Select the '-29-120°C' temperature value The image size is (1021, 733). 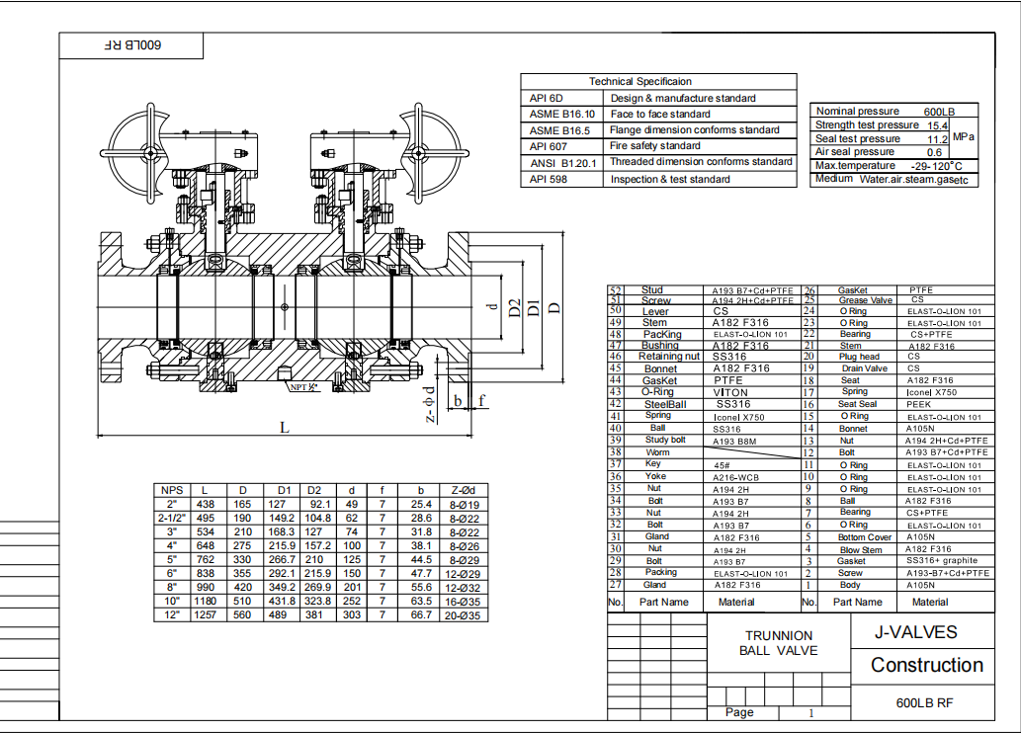pyautogui.click(x=936, y=166)
